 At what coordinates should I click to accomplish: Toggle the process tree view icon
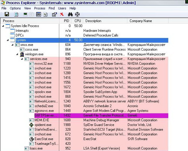point(39,14)
